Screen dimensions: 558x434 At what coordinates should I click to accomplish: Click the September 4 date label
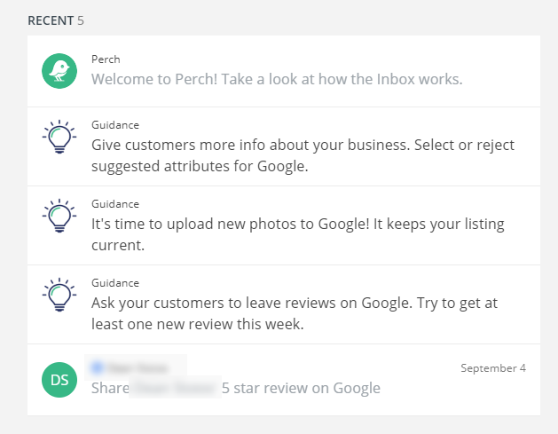[x=493, y=367]
